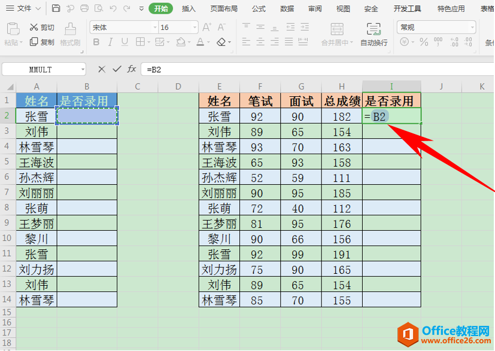Screen dimensions: 495x351
Task: Switch to the 插入 tab
Action: (x=189, y=9)
